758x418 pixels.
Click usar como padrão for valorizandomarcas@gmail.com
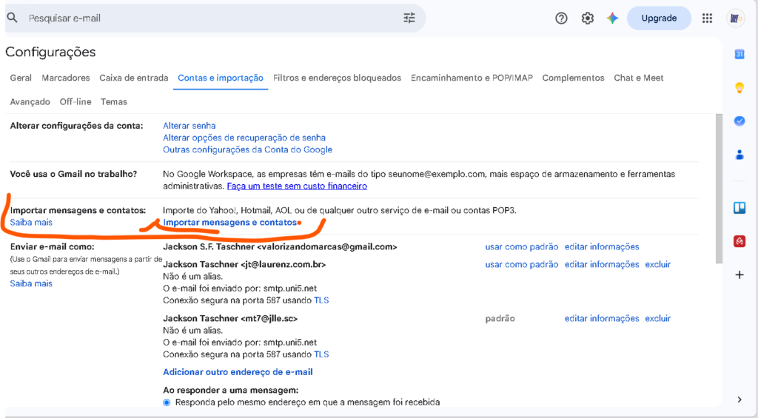pos(522,246)
